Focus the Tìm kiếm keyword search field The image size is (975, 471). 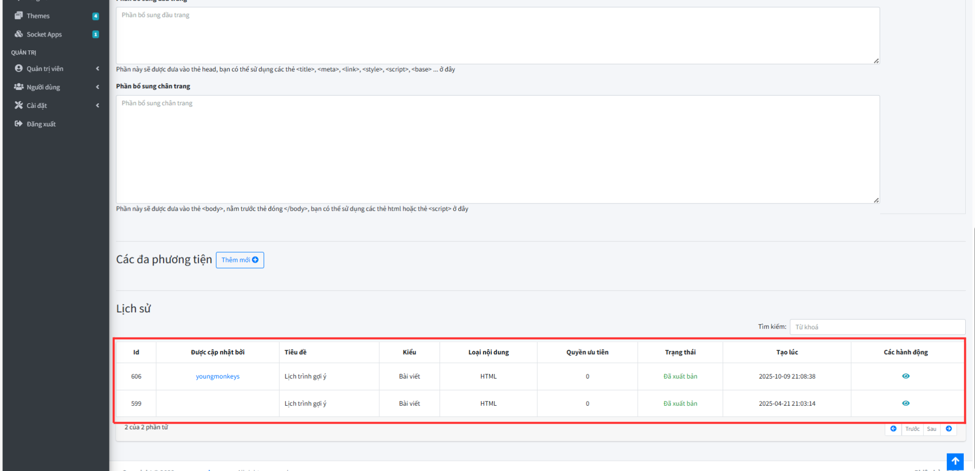pyautogui.click(x=877, y=327)
